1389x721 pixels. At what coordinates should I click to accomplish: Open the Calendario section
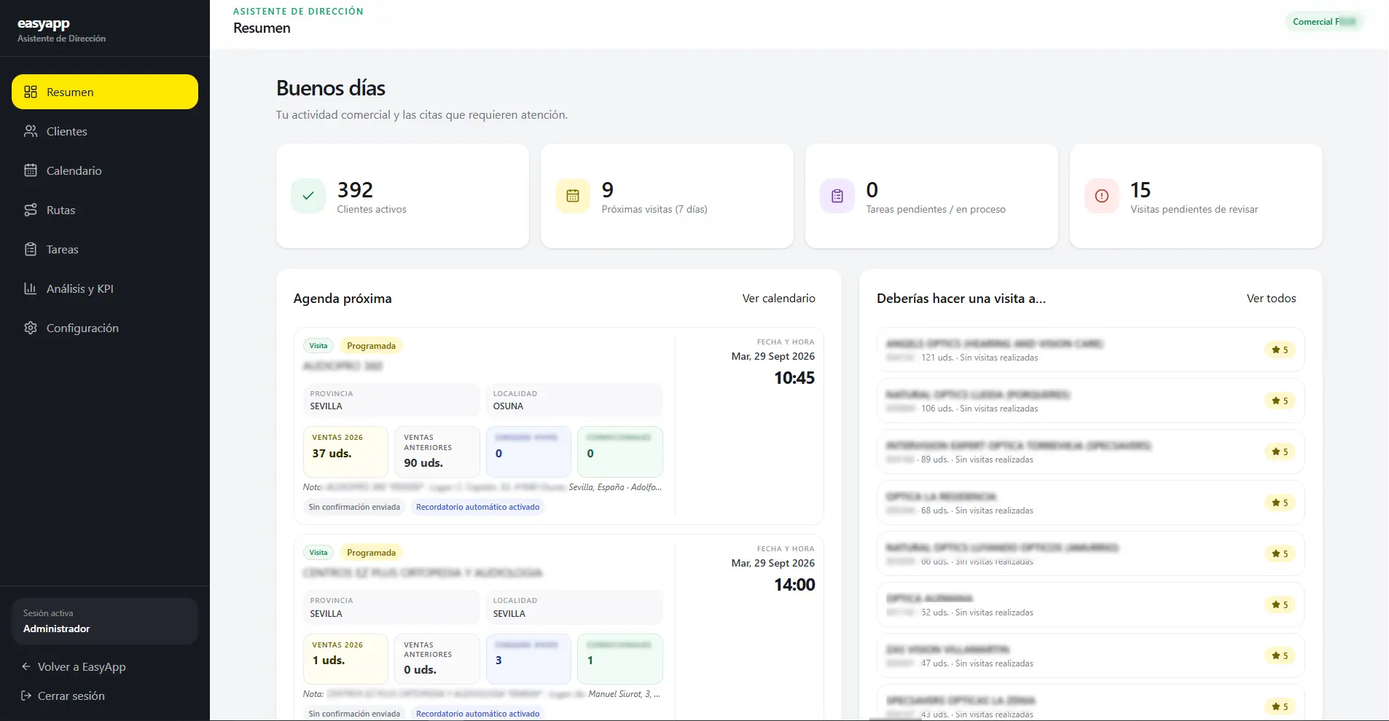click(x=105, y=170)
